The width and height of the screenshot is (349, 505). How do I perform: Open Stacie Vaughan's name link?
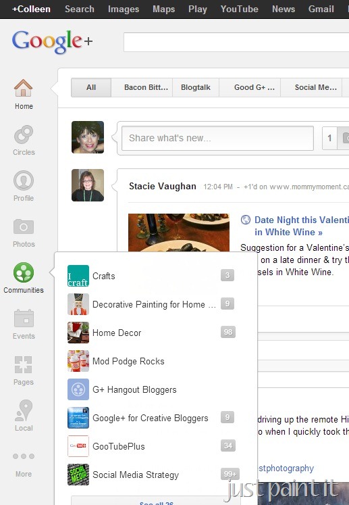coord(163,186)
